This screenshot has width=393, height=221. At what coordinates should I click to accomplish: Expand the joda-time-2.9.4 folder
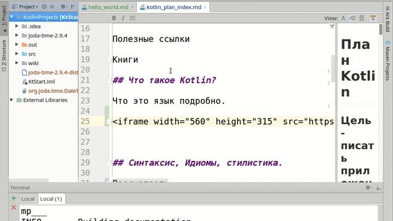tap(17, 36)
